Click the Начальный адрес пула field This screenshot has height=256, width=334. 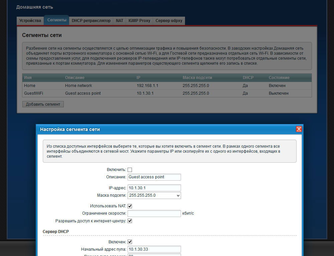(154, 249)
